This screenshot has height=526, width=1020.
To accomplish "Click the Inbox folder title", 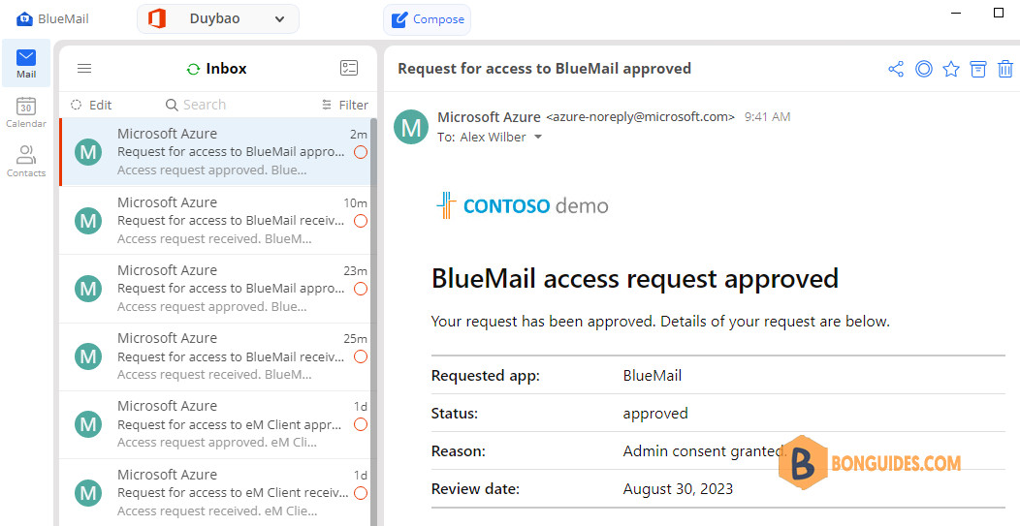I will (x=226, y=68).
